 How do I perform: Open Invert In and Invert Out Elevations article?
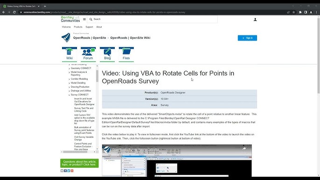[x=84, y=102]
